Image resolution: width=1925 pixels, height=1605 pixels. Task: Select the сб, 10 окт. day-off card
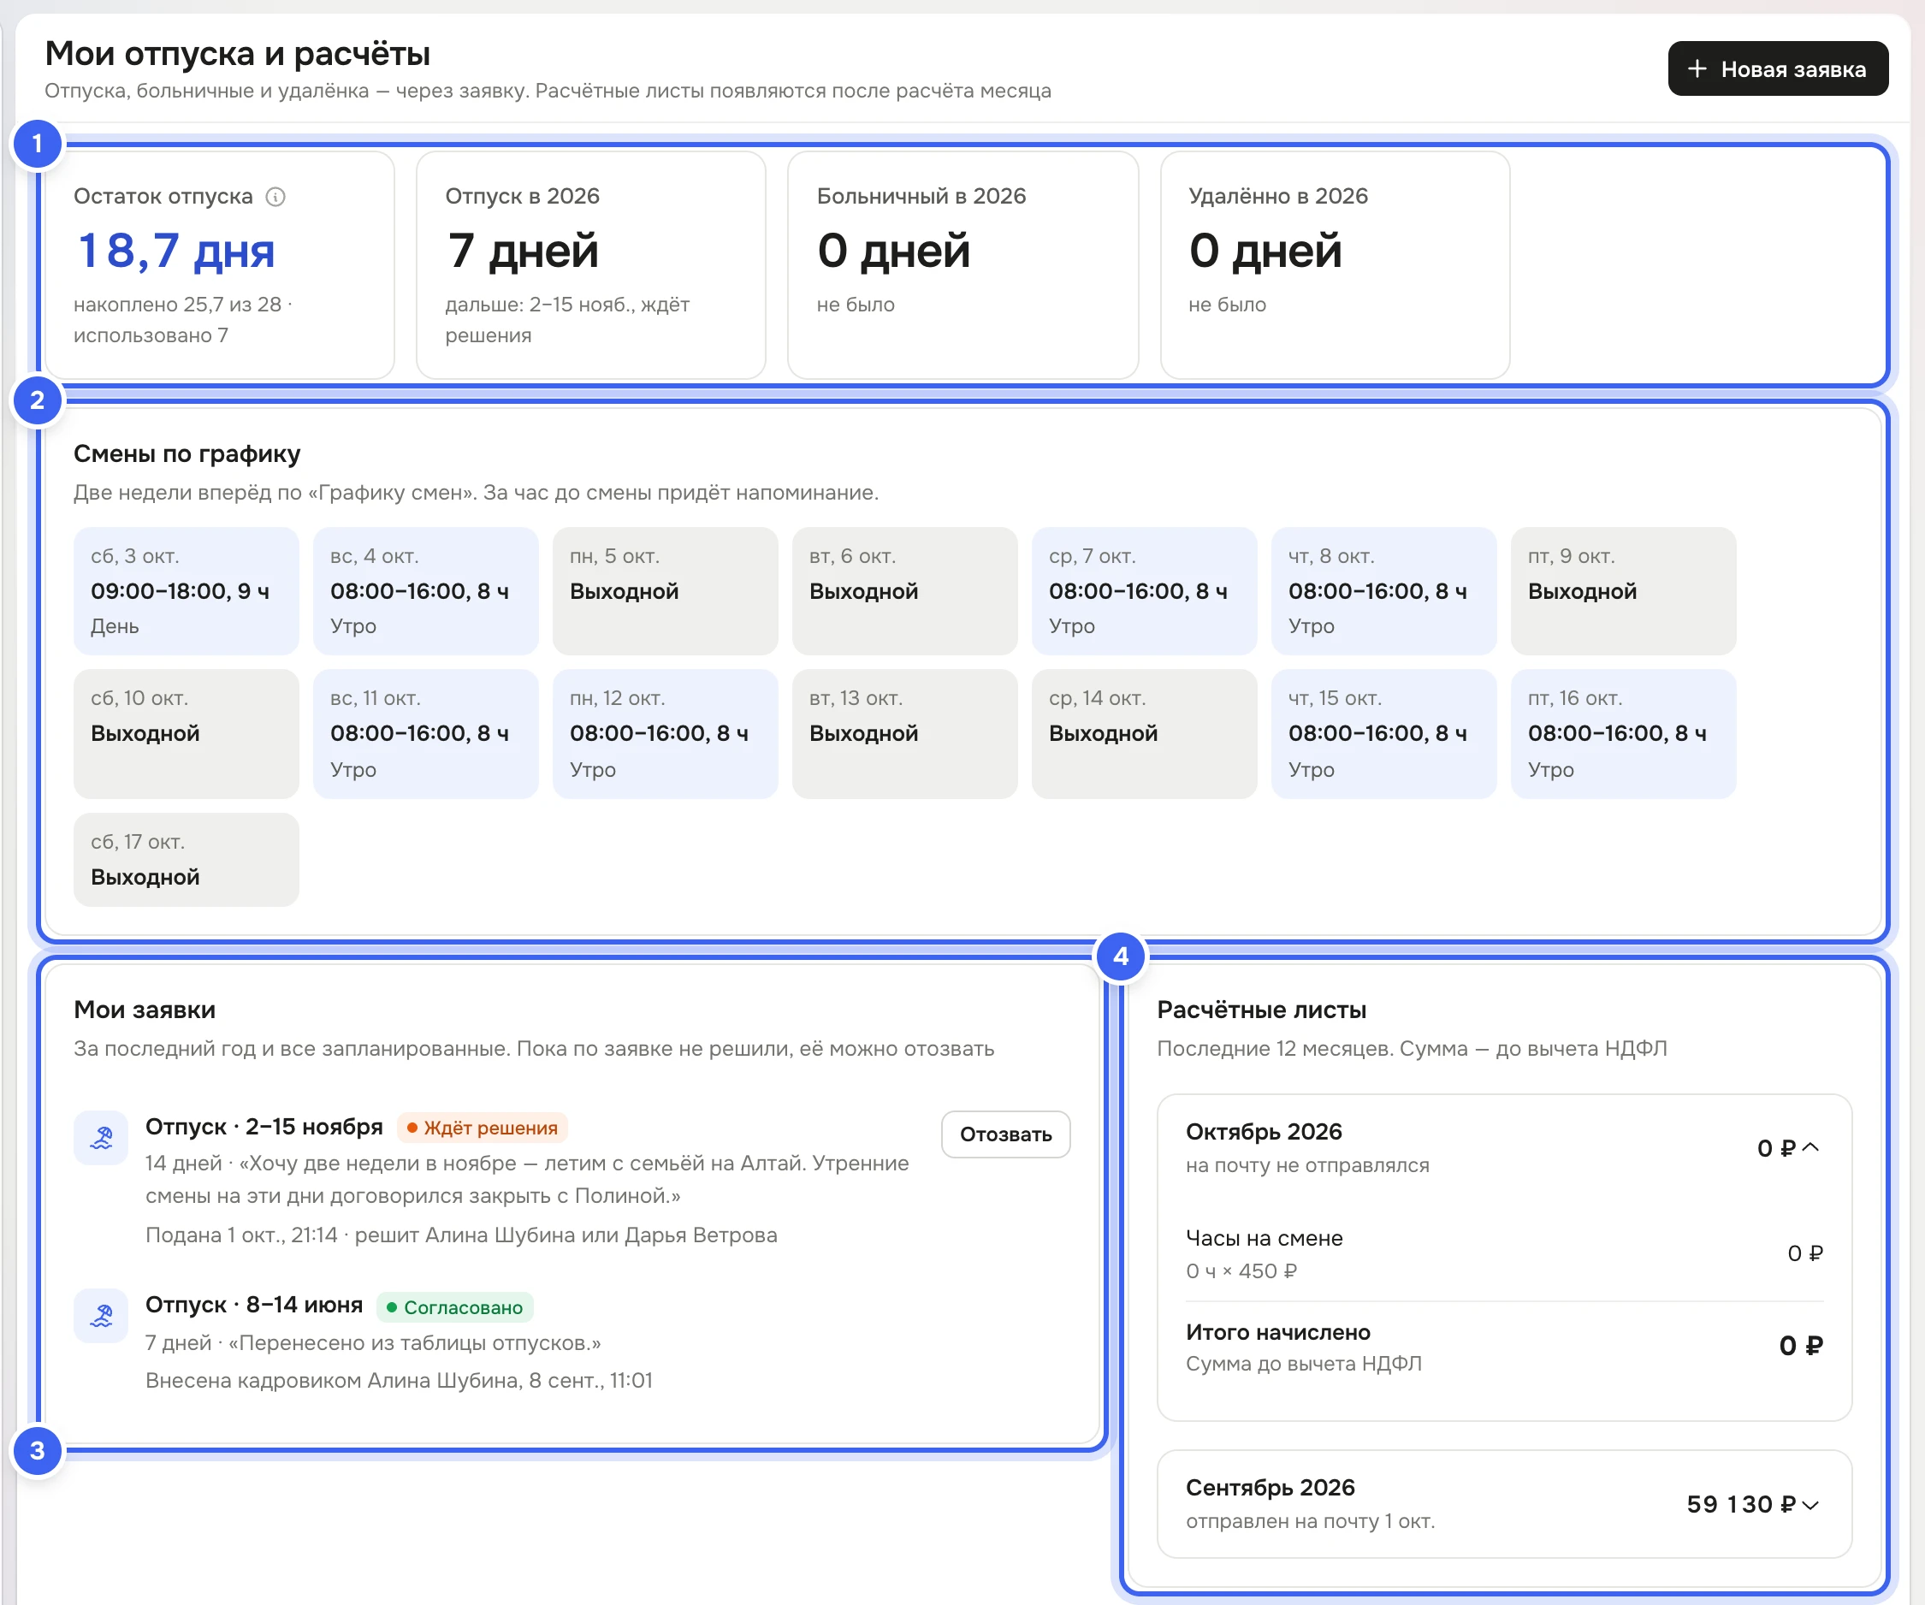(187, 734)
